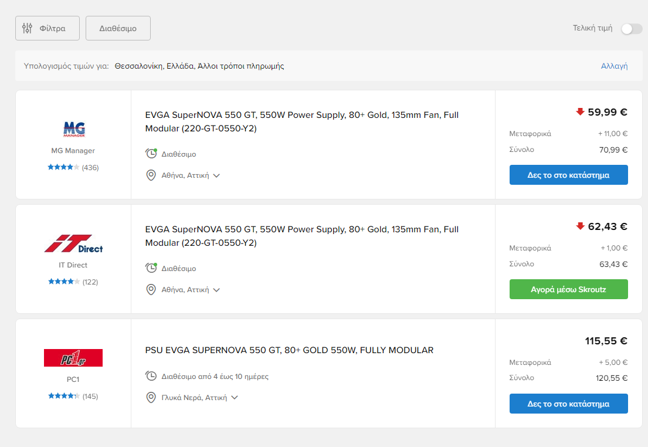The image size is (648, 447).
Task: Click availability clock icon in IT Direct row
Action: [x=151, y=268]
